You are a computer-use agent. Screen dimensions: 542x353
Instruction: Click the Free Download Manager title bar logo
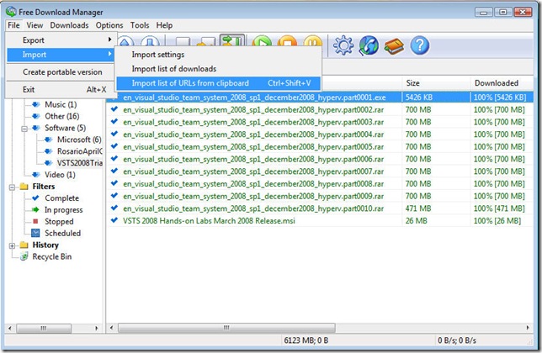11,12
